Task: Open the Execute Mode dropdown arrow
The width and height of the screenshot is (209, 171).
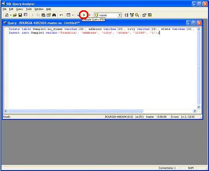Action: tap(72, 15)
